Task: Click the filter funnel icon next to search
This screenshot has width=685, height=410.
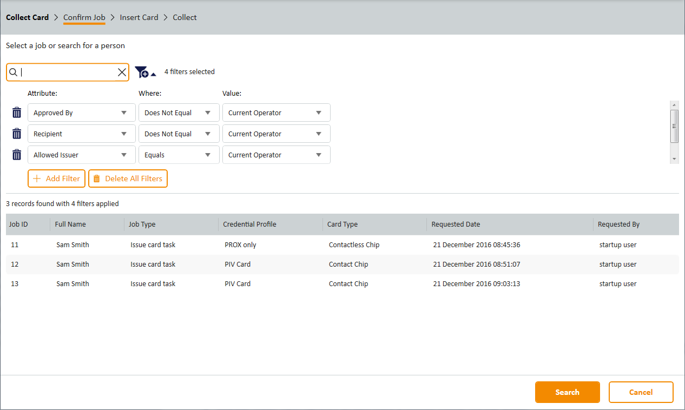Action: click(142, 72)
